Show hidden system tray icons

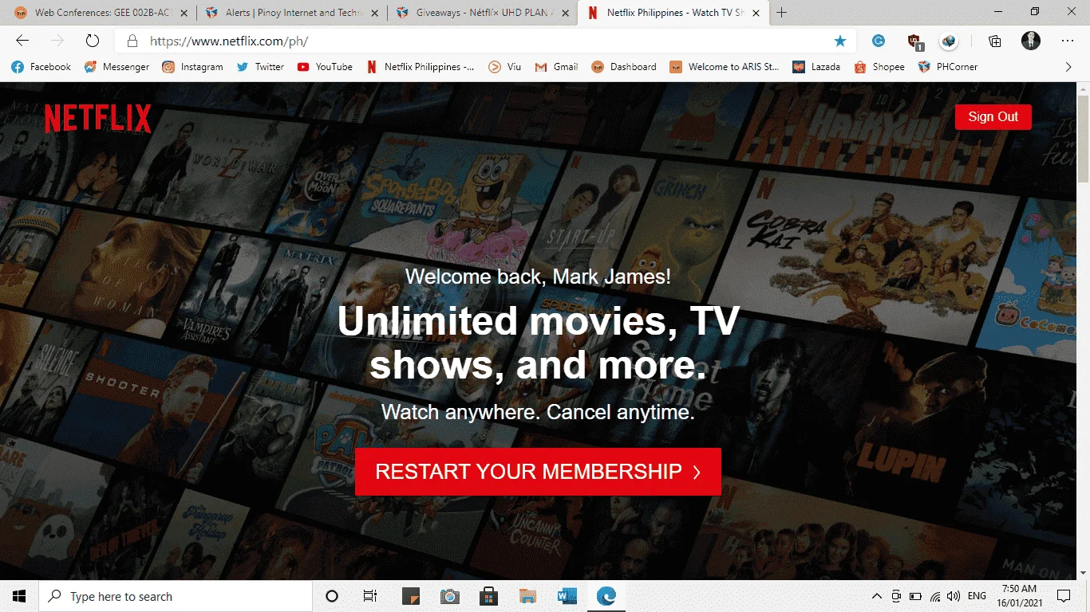point(877,596)
